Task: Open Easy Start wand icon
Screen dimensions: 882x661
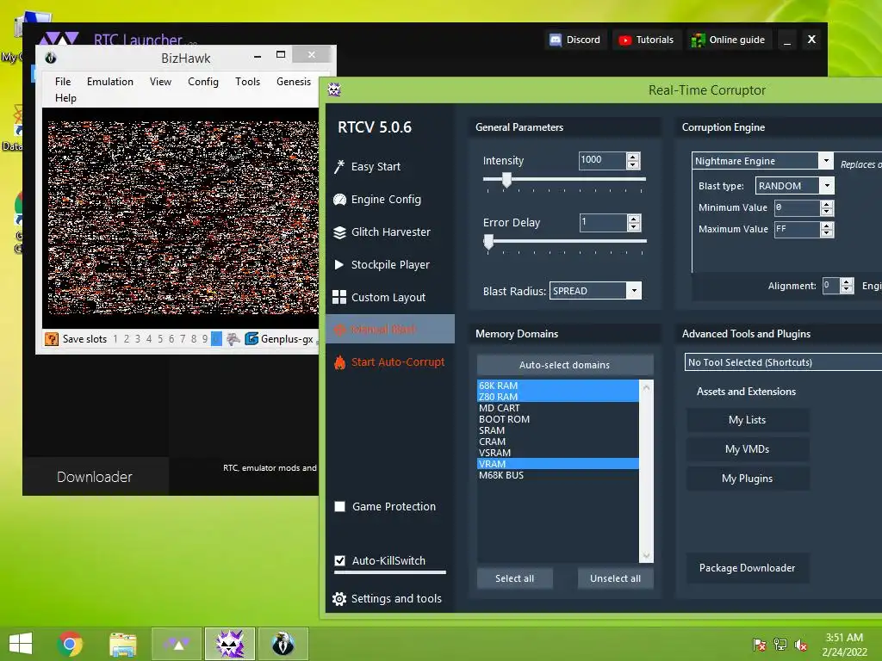Action: (339, 166)
